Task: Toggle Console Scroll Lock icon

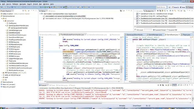Action: (x=169, y=85)
